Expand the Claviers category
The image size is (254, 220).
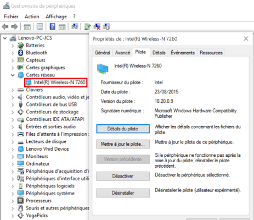click(x=13, y=90)
